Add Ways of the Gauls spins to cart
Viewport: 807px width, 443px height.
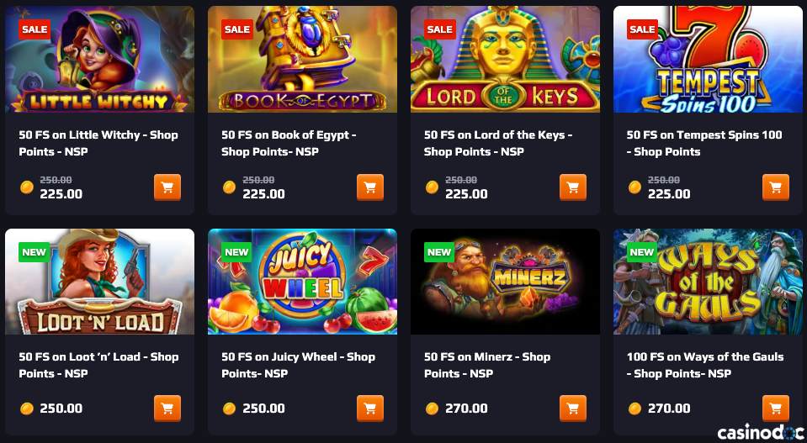[x=776, y=409]
